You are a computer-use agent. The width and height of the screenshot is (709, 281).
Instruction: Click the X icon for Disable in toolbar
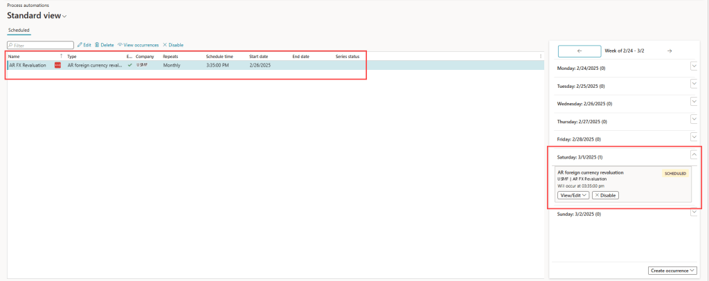coord(165,45)
